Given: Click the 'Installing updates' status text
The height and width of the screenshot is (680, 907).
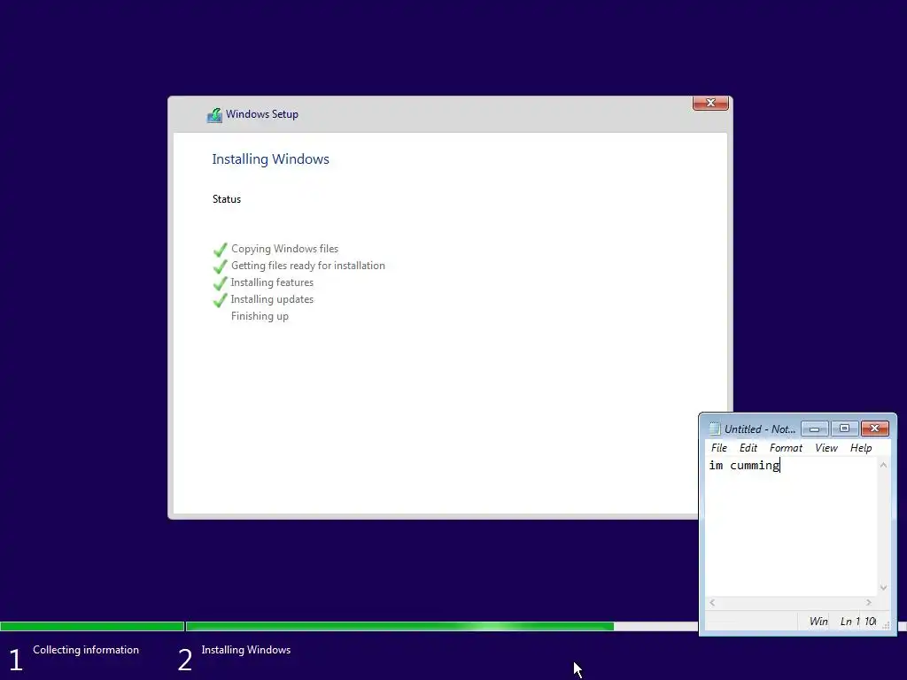Looking at the screenshot, I should tap(272, 299).
